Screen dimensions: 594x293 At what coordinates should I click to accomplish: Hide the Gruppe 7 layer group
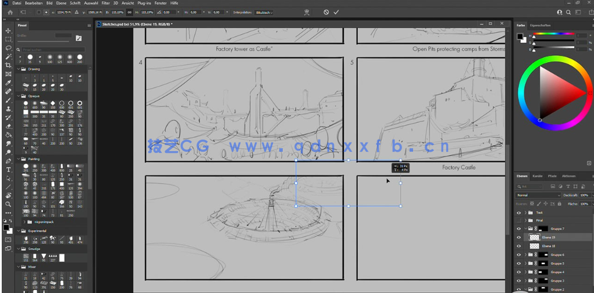[519, 229]
